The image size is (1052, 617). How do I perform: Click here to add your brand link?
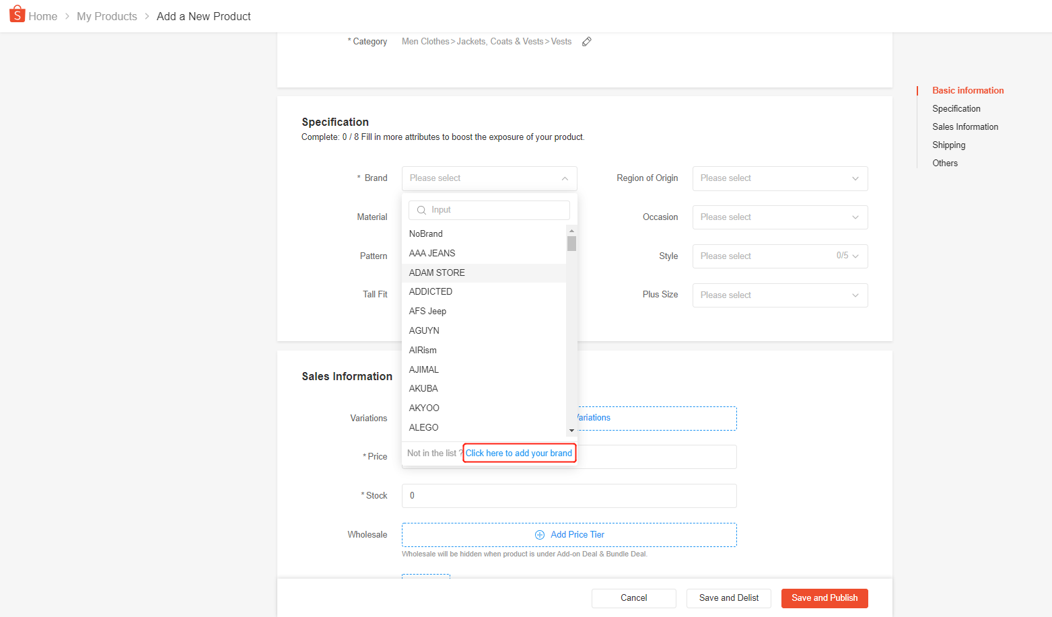click(519, 453)
